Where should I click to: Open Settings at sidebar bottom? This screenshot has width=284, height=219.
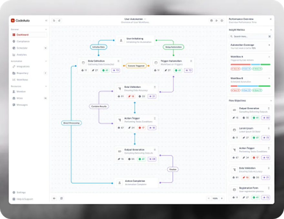coord(19,192)
